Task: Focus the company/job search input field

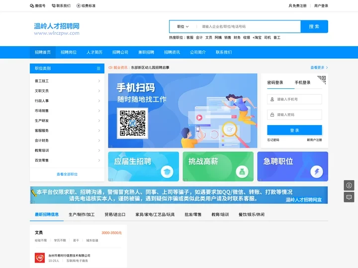Action: click(249, 27)
